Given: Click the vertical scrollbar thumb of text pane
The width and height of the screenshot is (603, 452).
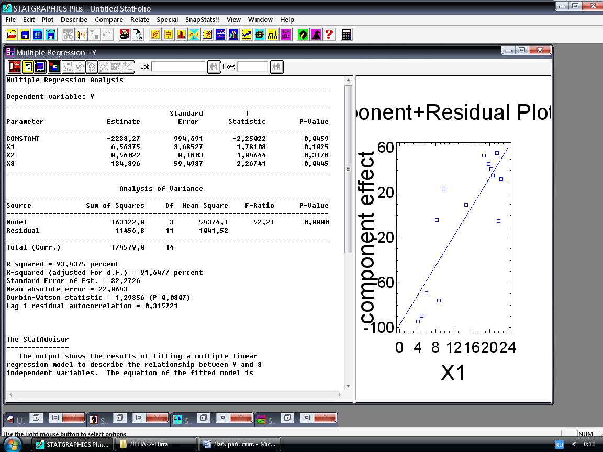Looking at the screenshot, I should 348,169.
